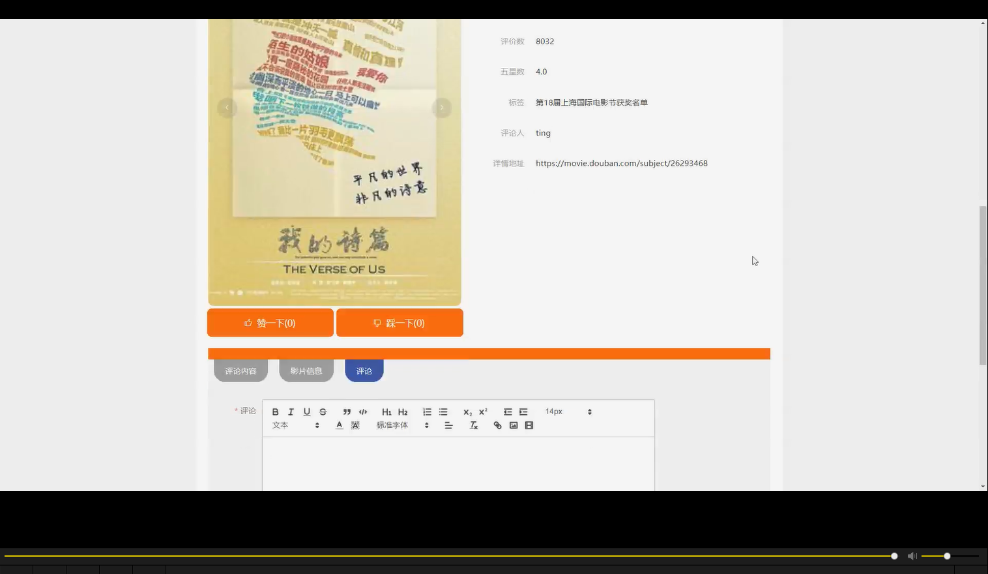Open the text background color picker
Image resolution: width=988 pixels, height=574 pixels.
pos(355,425)
